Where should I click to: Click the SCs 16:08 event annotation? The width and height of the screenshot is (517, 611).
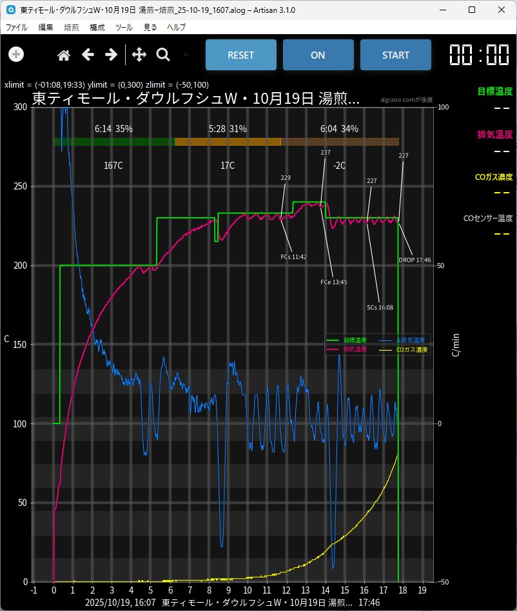click(380, 307)
